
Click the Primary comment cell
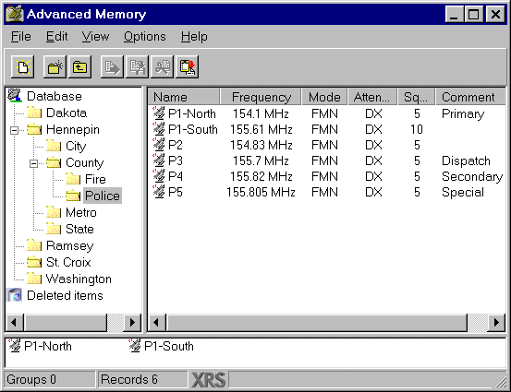(x=463, y=113)
